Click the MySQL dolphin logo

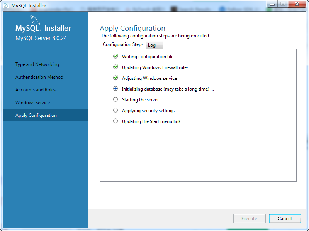35,20
